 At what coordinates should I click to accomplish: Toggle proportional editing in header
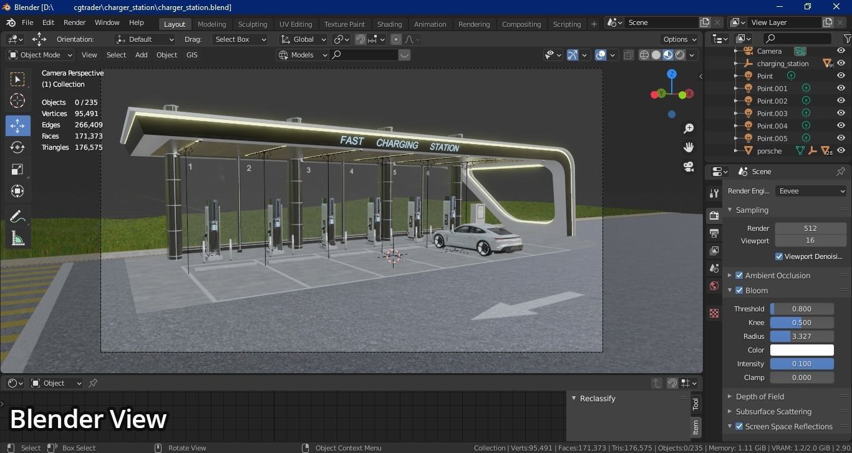[x=395, y=39]
